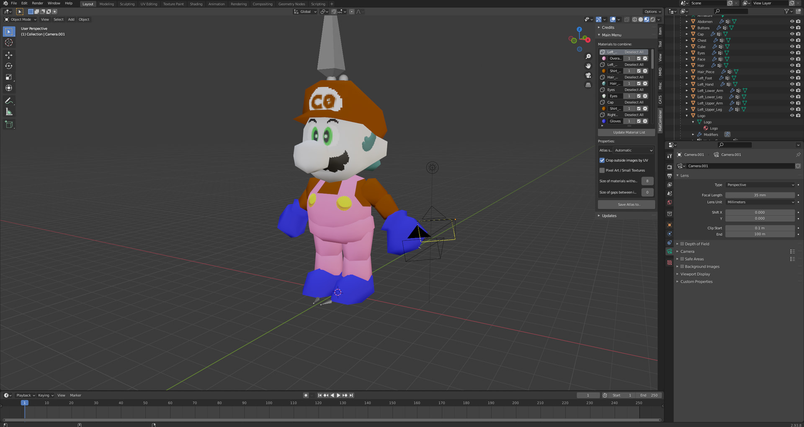
Task: Expand the Left_Hand item in outliner
Action: (x=687, y=84)
